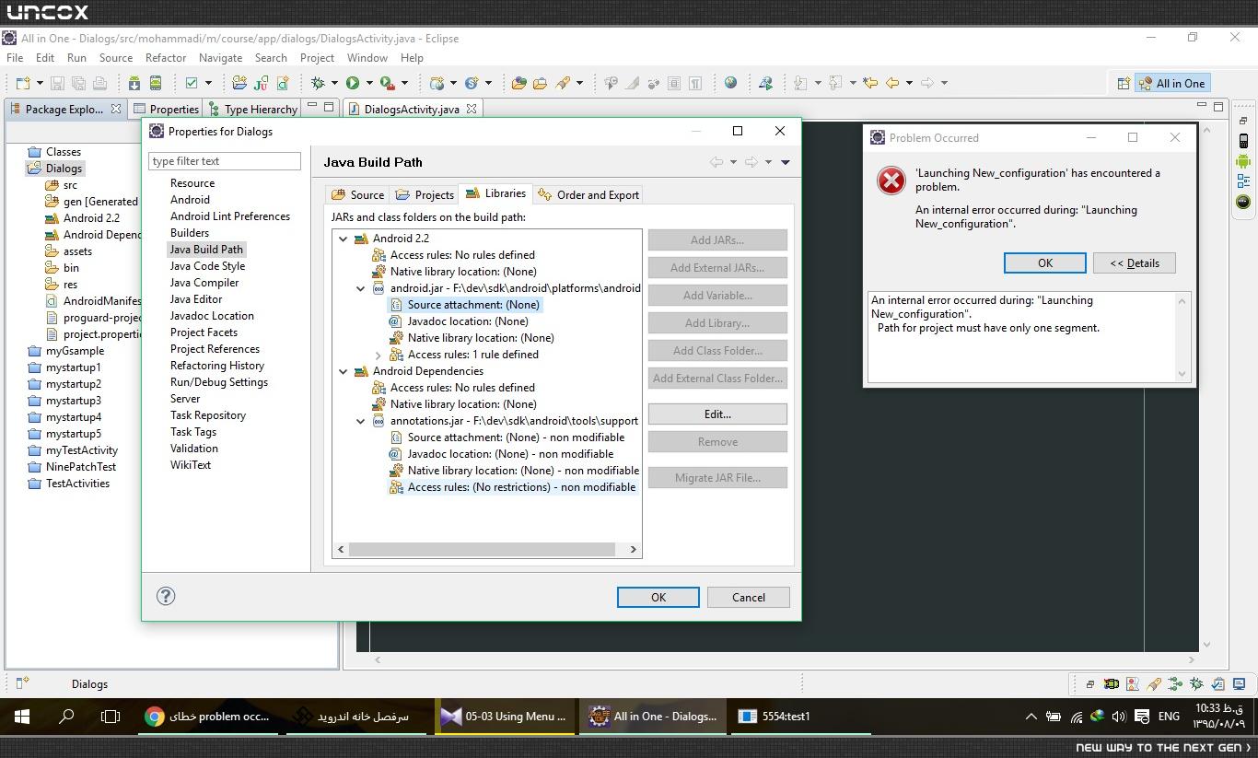Click the Search flashlight toolbar icon
Viewport: 1258px width, 758px height.
point(563,83)
